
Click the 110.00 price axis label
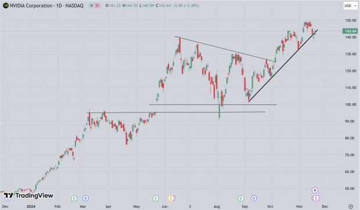point(351,88)
